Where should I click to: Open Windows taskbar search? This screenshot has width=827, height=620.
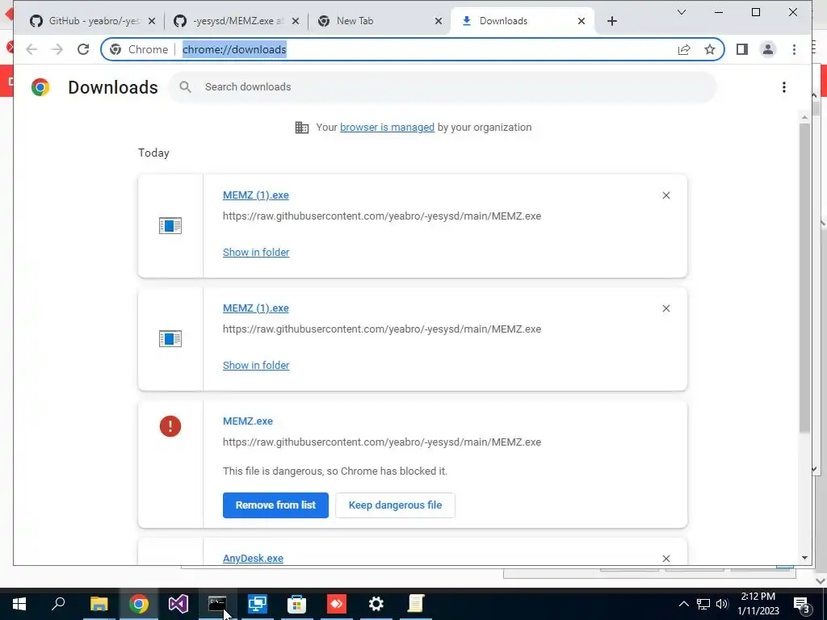point(58,604)
